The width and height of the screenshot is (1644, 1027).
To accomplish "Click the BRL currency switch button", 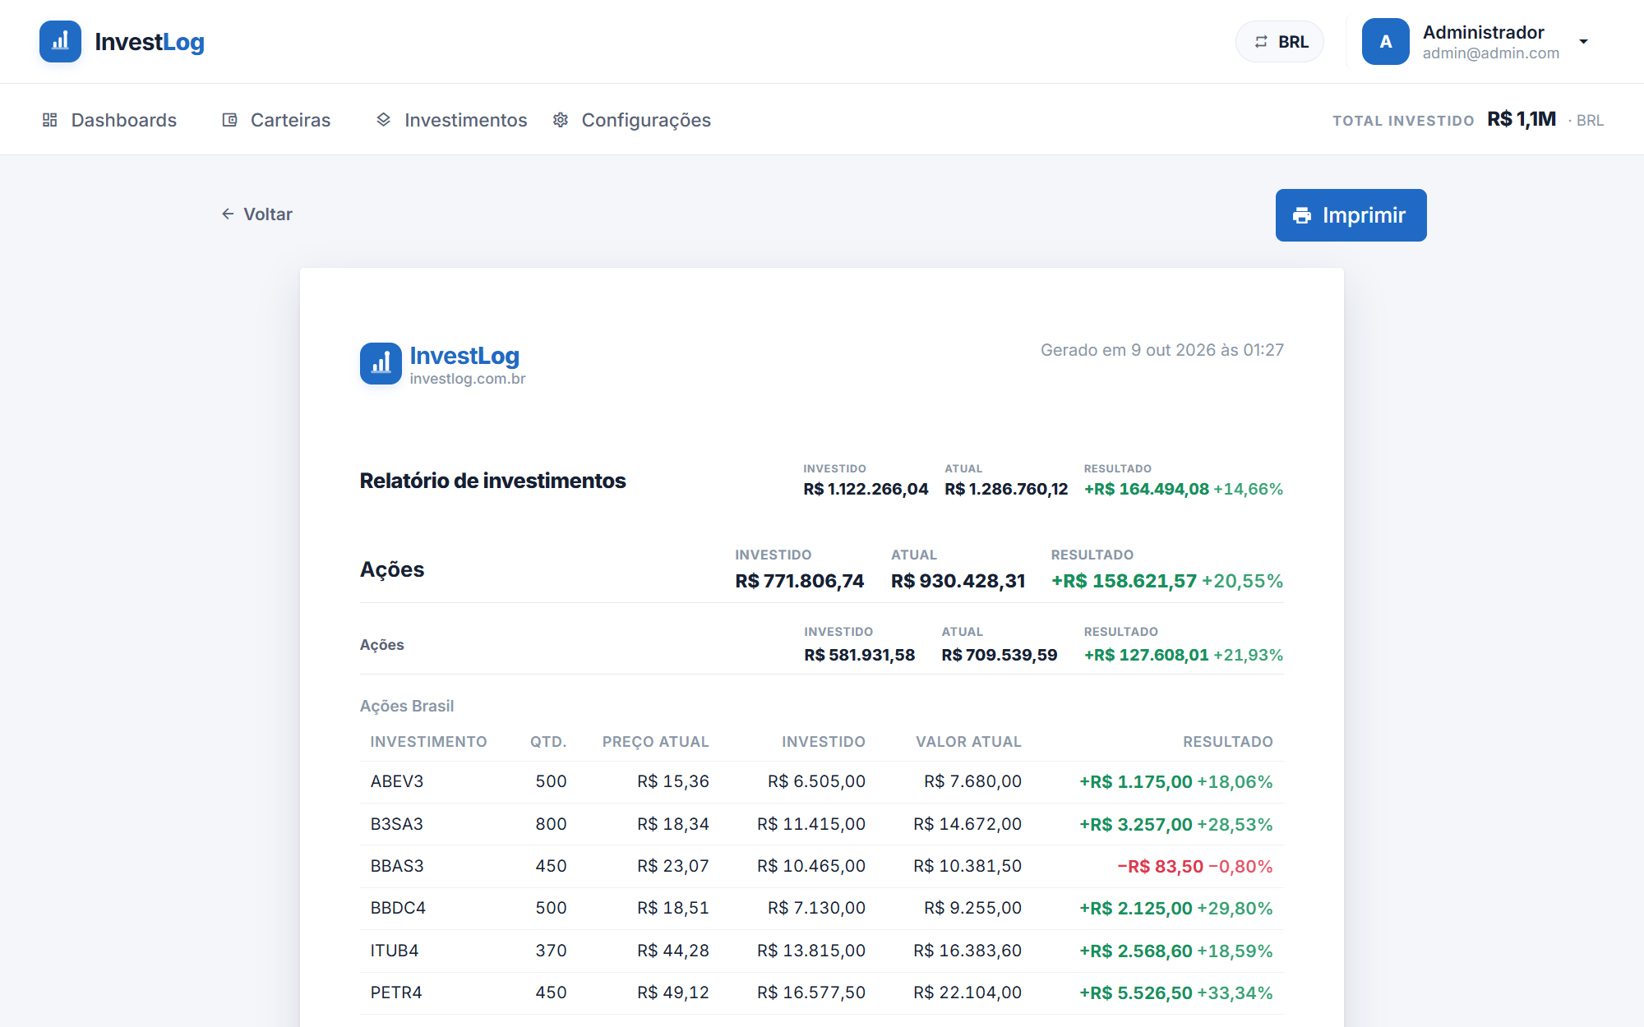I will [1280, 42].
